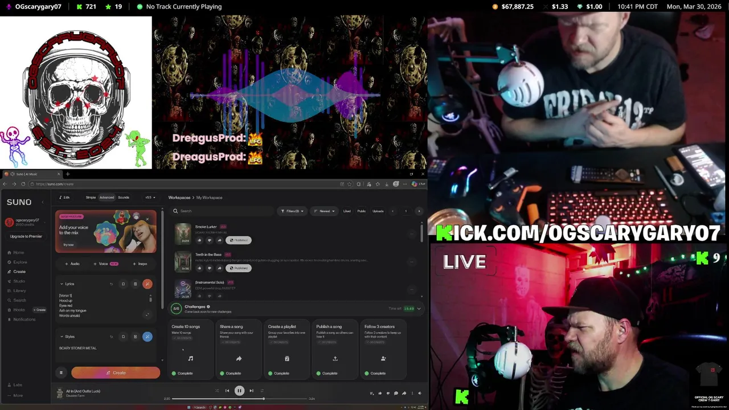Screen dimensions: 729x410
Task: Open the Filters (3) dropdown
Action: [x=292, y=211]
